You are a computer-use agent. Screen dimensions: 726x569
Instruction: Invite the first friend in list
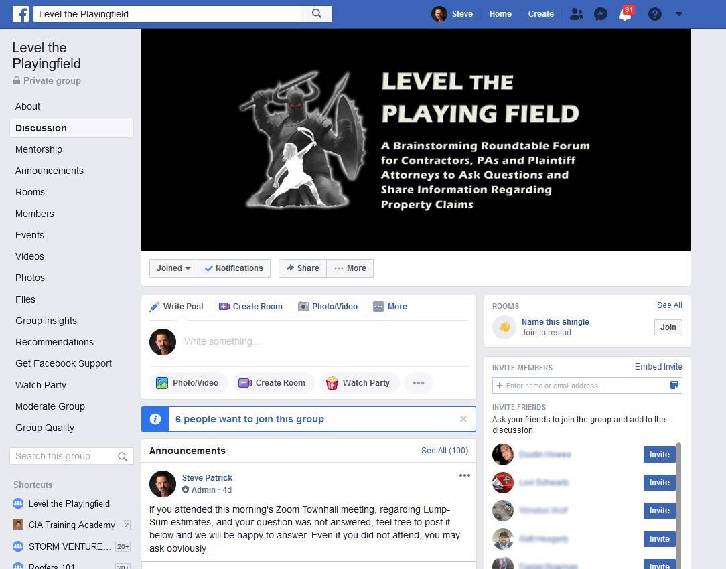pyautogui.click(x=659, y=455)
